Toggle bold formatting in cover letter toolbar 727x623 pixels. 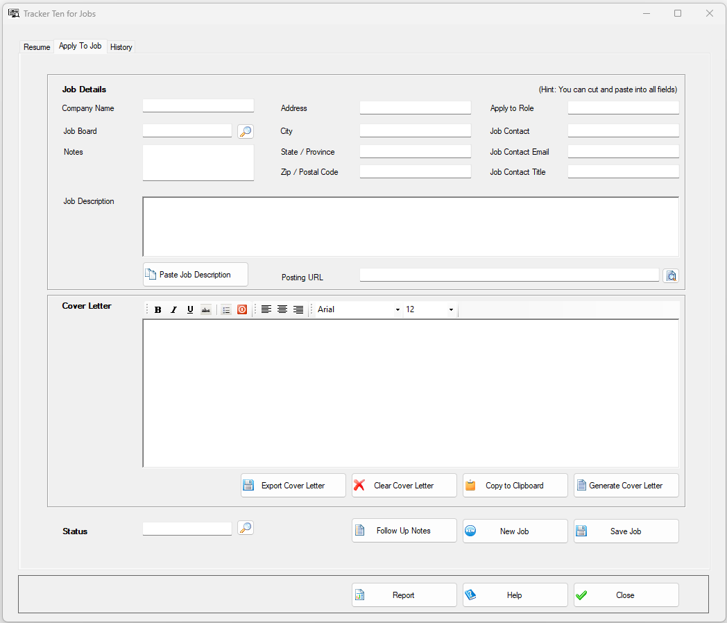[x=157, y=309]
